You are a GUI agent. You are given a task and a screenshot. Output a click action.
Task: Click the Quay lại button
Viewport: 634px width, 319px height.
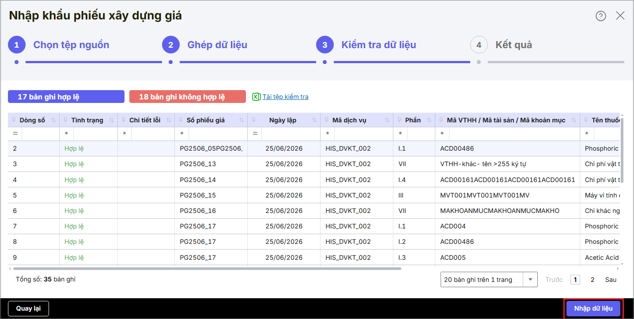pos(28,308)
